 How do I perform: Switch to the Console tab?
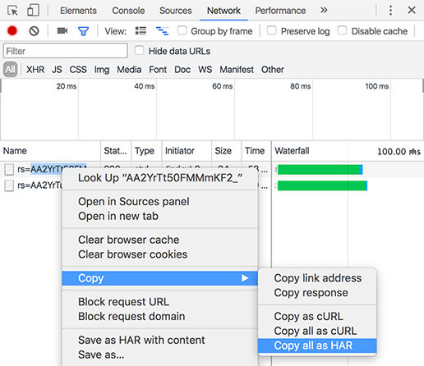point(128,11)
